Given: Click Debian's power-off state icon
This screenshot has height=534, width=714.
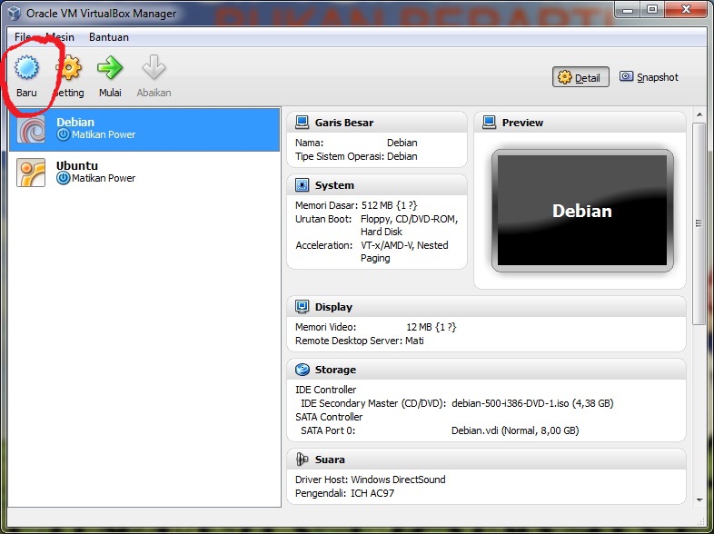Looking at the screenshot, I should (63, 134).
